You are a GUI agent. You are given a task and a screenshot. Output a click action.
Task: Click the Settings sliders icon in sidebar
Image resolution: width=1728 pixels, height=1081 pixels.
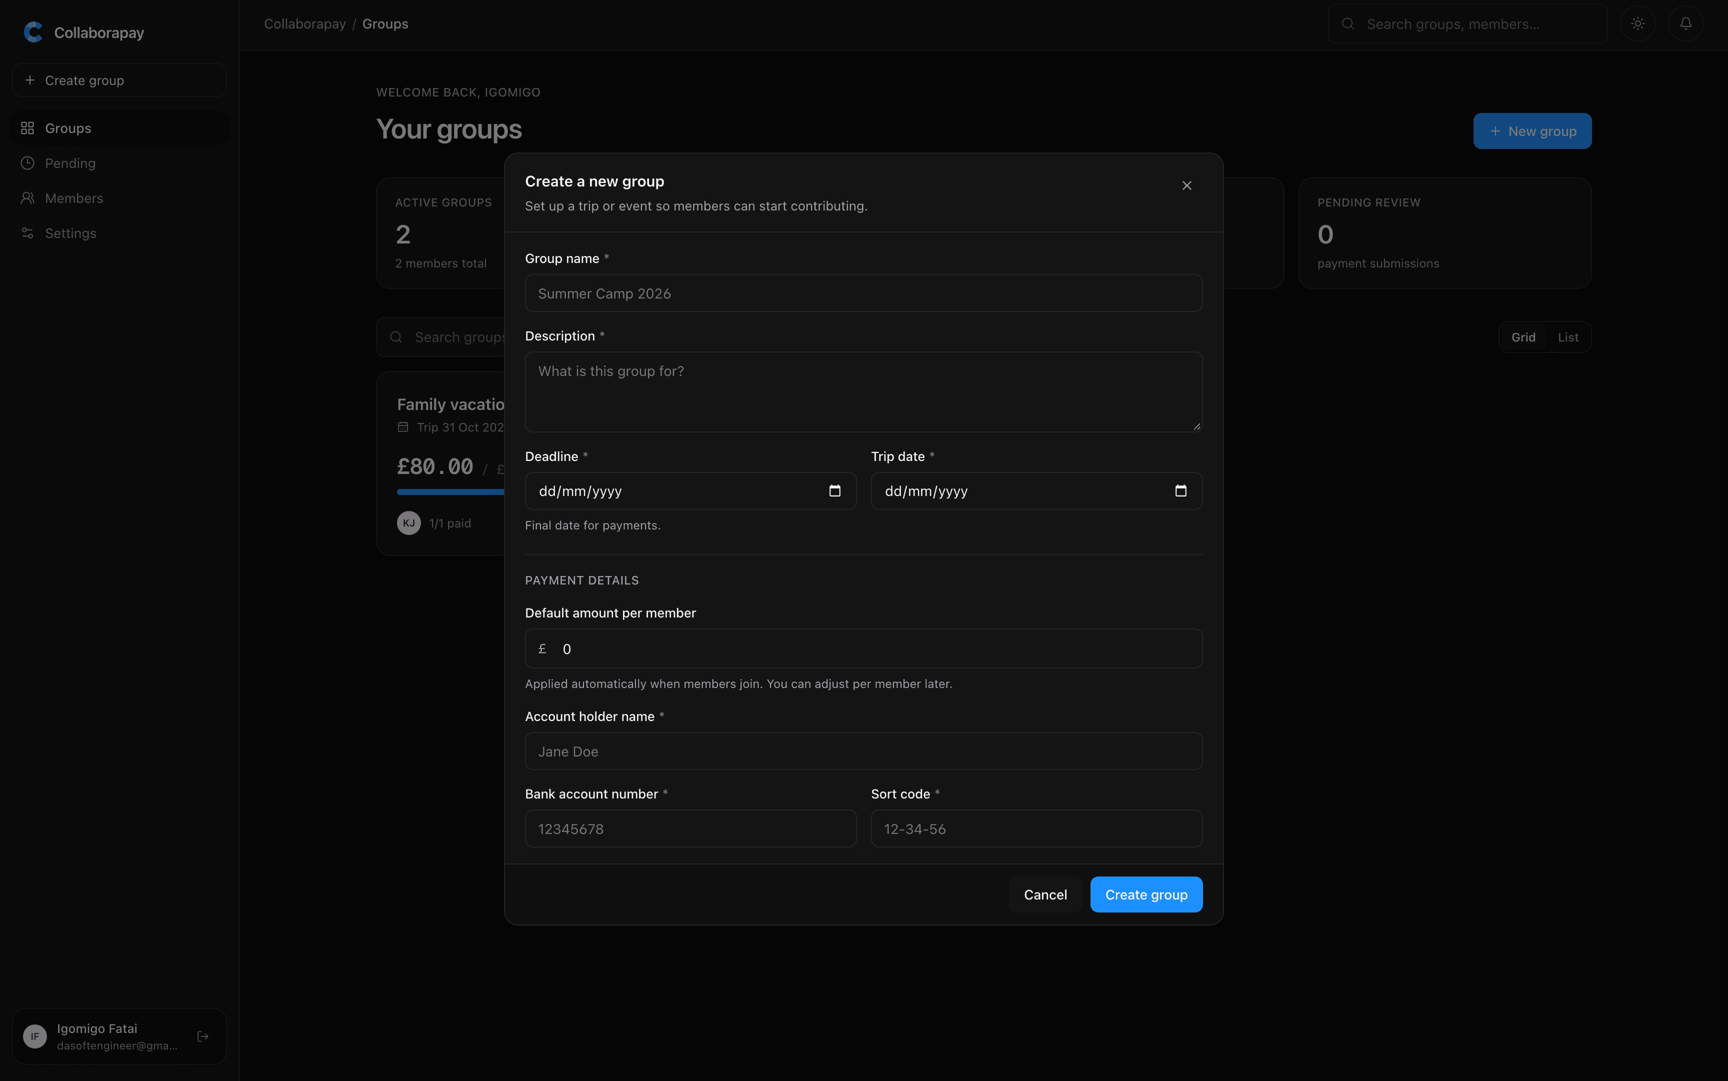tap(27, 233)
